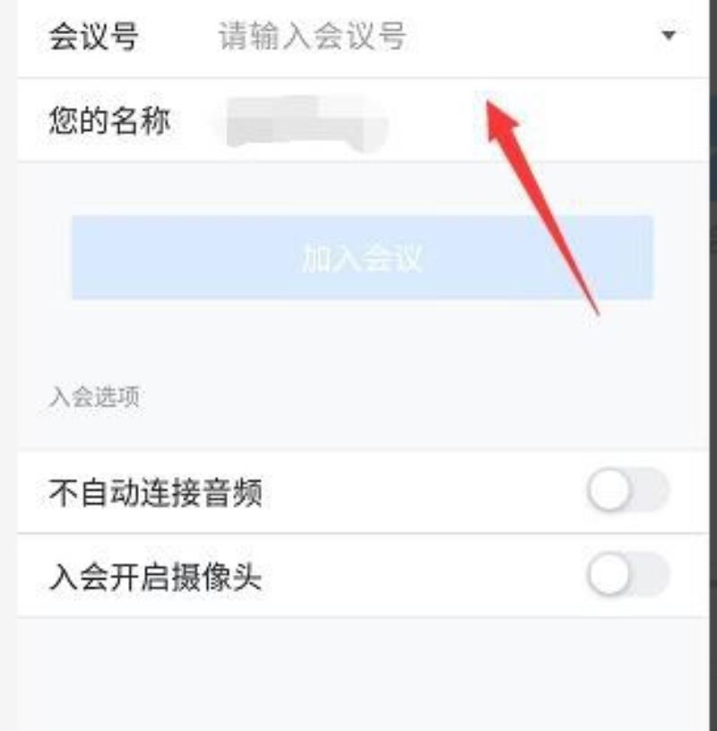Turn on the 入会开启摄像头 switch

pos(628,574)
